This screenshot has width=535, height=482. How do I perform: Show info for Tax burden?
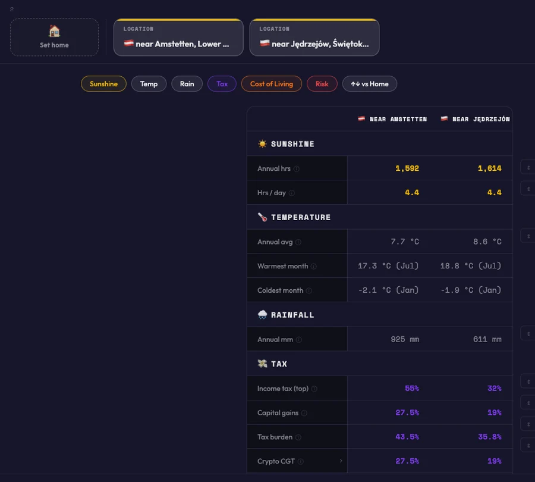coord(298,437)
